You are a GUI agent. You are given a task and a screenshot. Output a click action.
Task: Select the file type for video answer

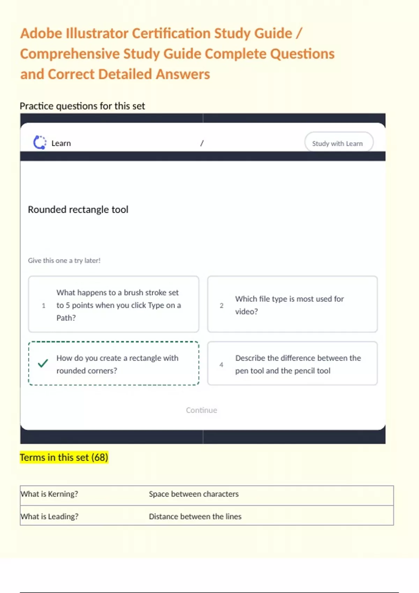point(289,305)
